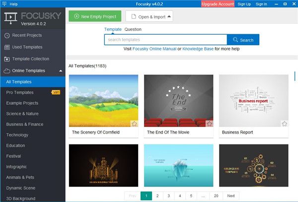The height and width of the screenshot is (202, 298).
Task: Click the plus icon on New Empty Project
Action: pyautogui.click(x=76, y=16)
